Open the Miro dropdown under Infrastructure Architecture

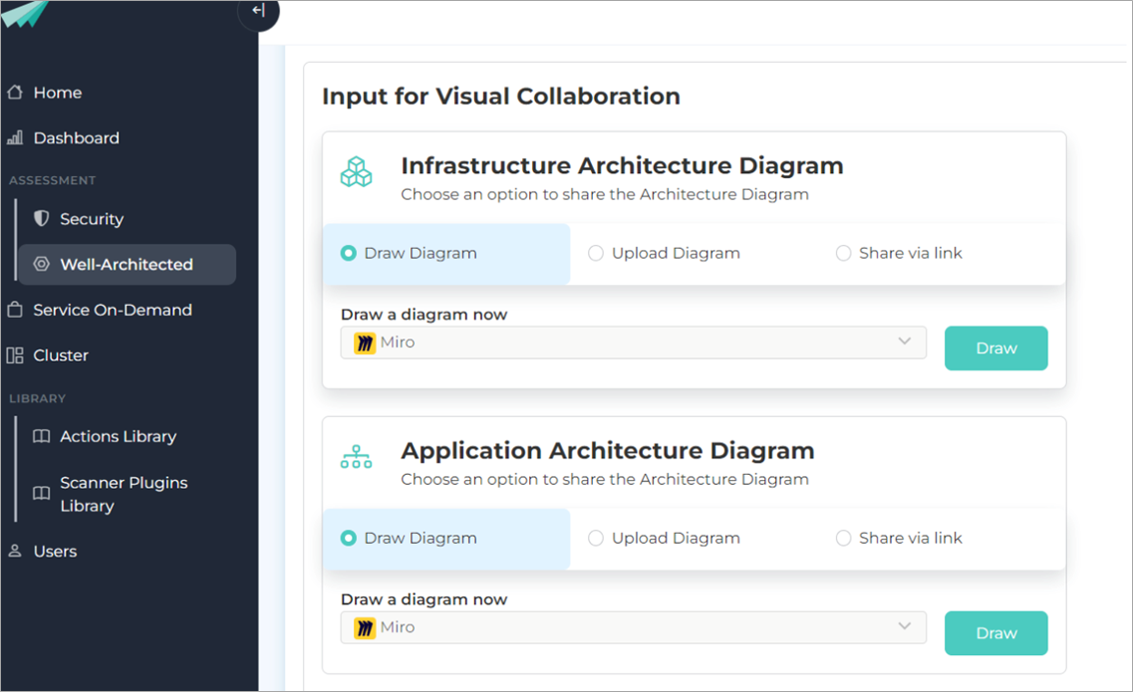pyautogui.click(x=633, y=343)
